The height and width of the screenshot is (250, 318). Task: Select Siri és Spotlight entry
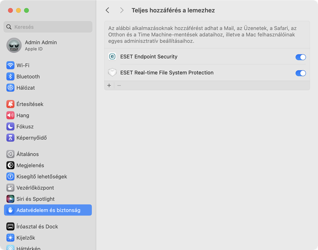click(48, 199)
